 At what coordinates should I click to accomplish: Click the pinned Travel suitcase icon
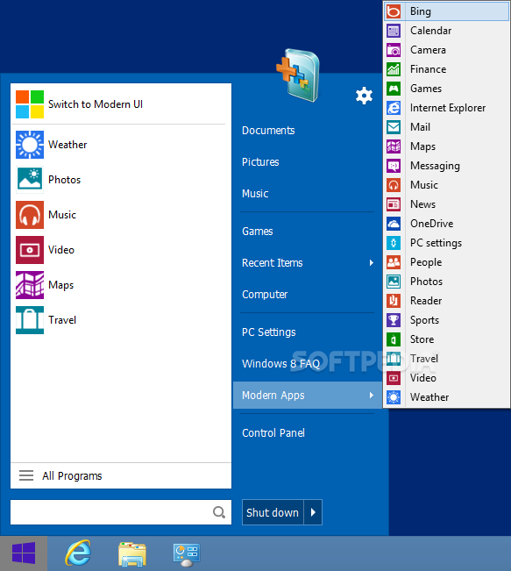pos(30,320)
